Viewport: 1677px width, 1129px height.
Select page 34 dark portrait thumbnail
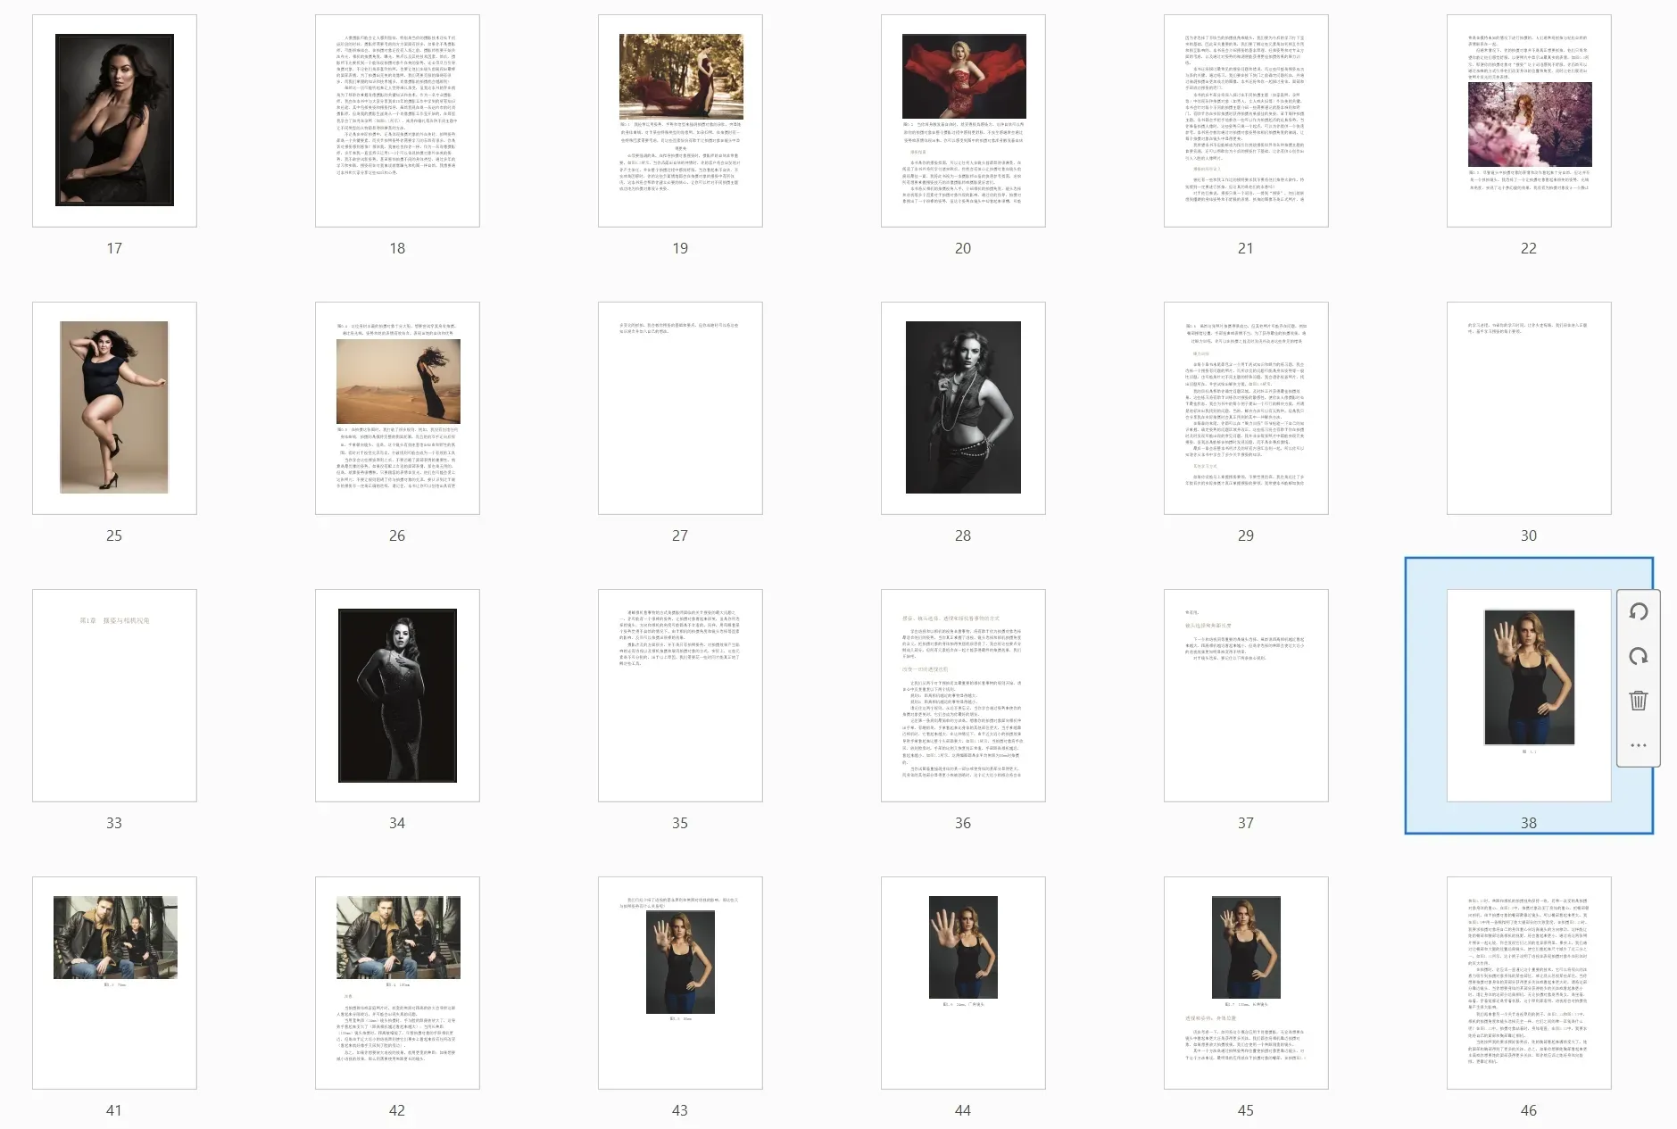point(397,695)
